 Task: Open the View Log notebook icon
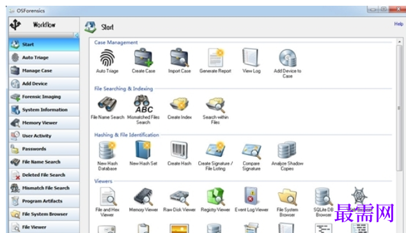251,57
